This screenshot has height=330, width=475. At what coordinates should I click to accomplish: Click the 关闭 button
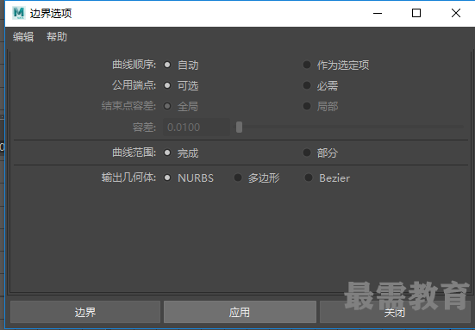(x=395, y=312)
